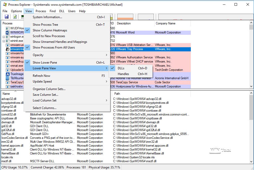This screenshot has width=254, height=170.
Task: Toggle Show Processes From All Users
Action: pyautogui.click(x=67, y=47)
